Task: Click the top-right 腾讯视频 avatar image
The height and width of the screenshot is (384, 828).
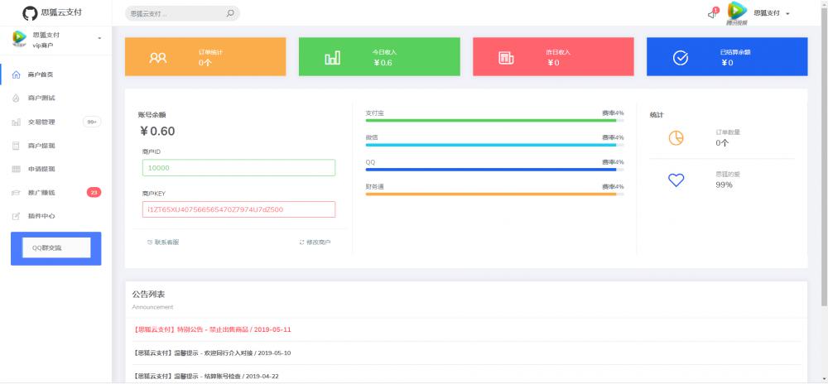Action: [737, 12]
